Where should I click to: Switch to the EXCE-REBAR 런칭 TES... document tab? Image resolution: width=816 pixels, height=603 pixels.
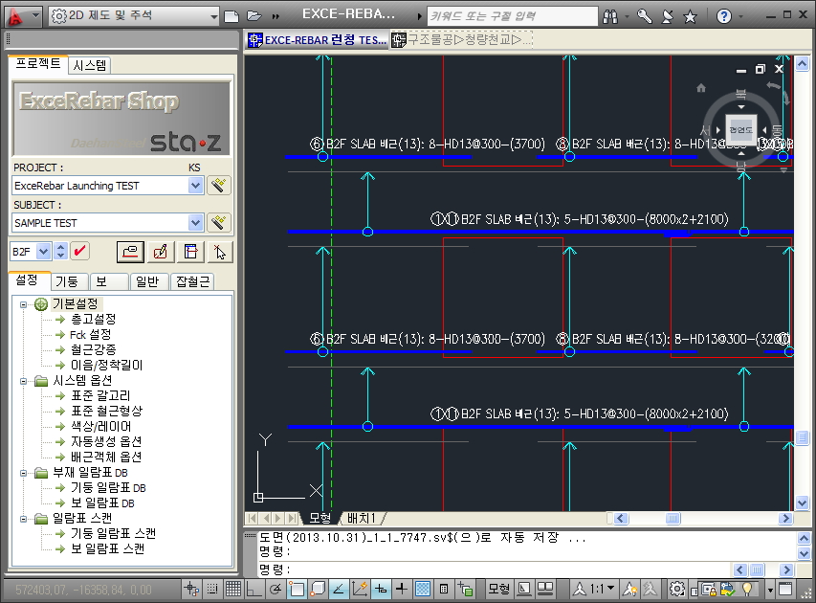[317, 39]
